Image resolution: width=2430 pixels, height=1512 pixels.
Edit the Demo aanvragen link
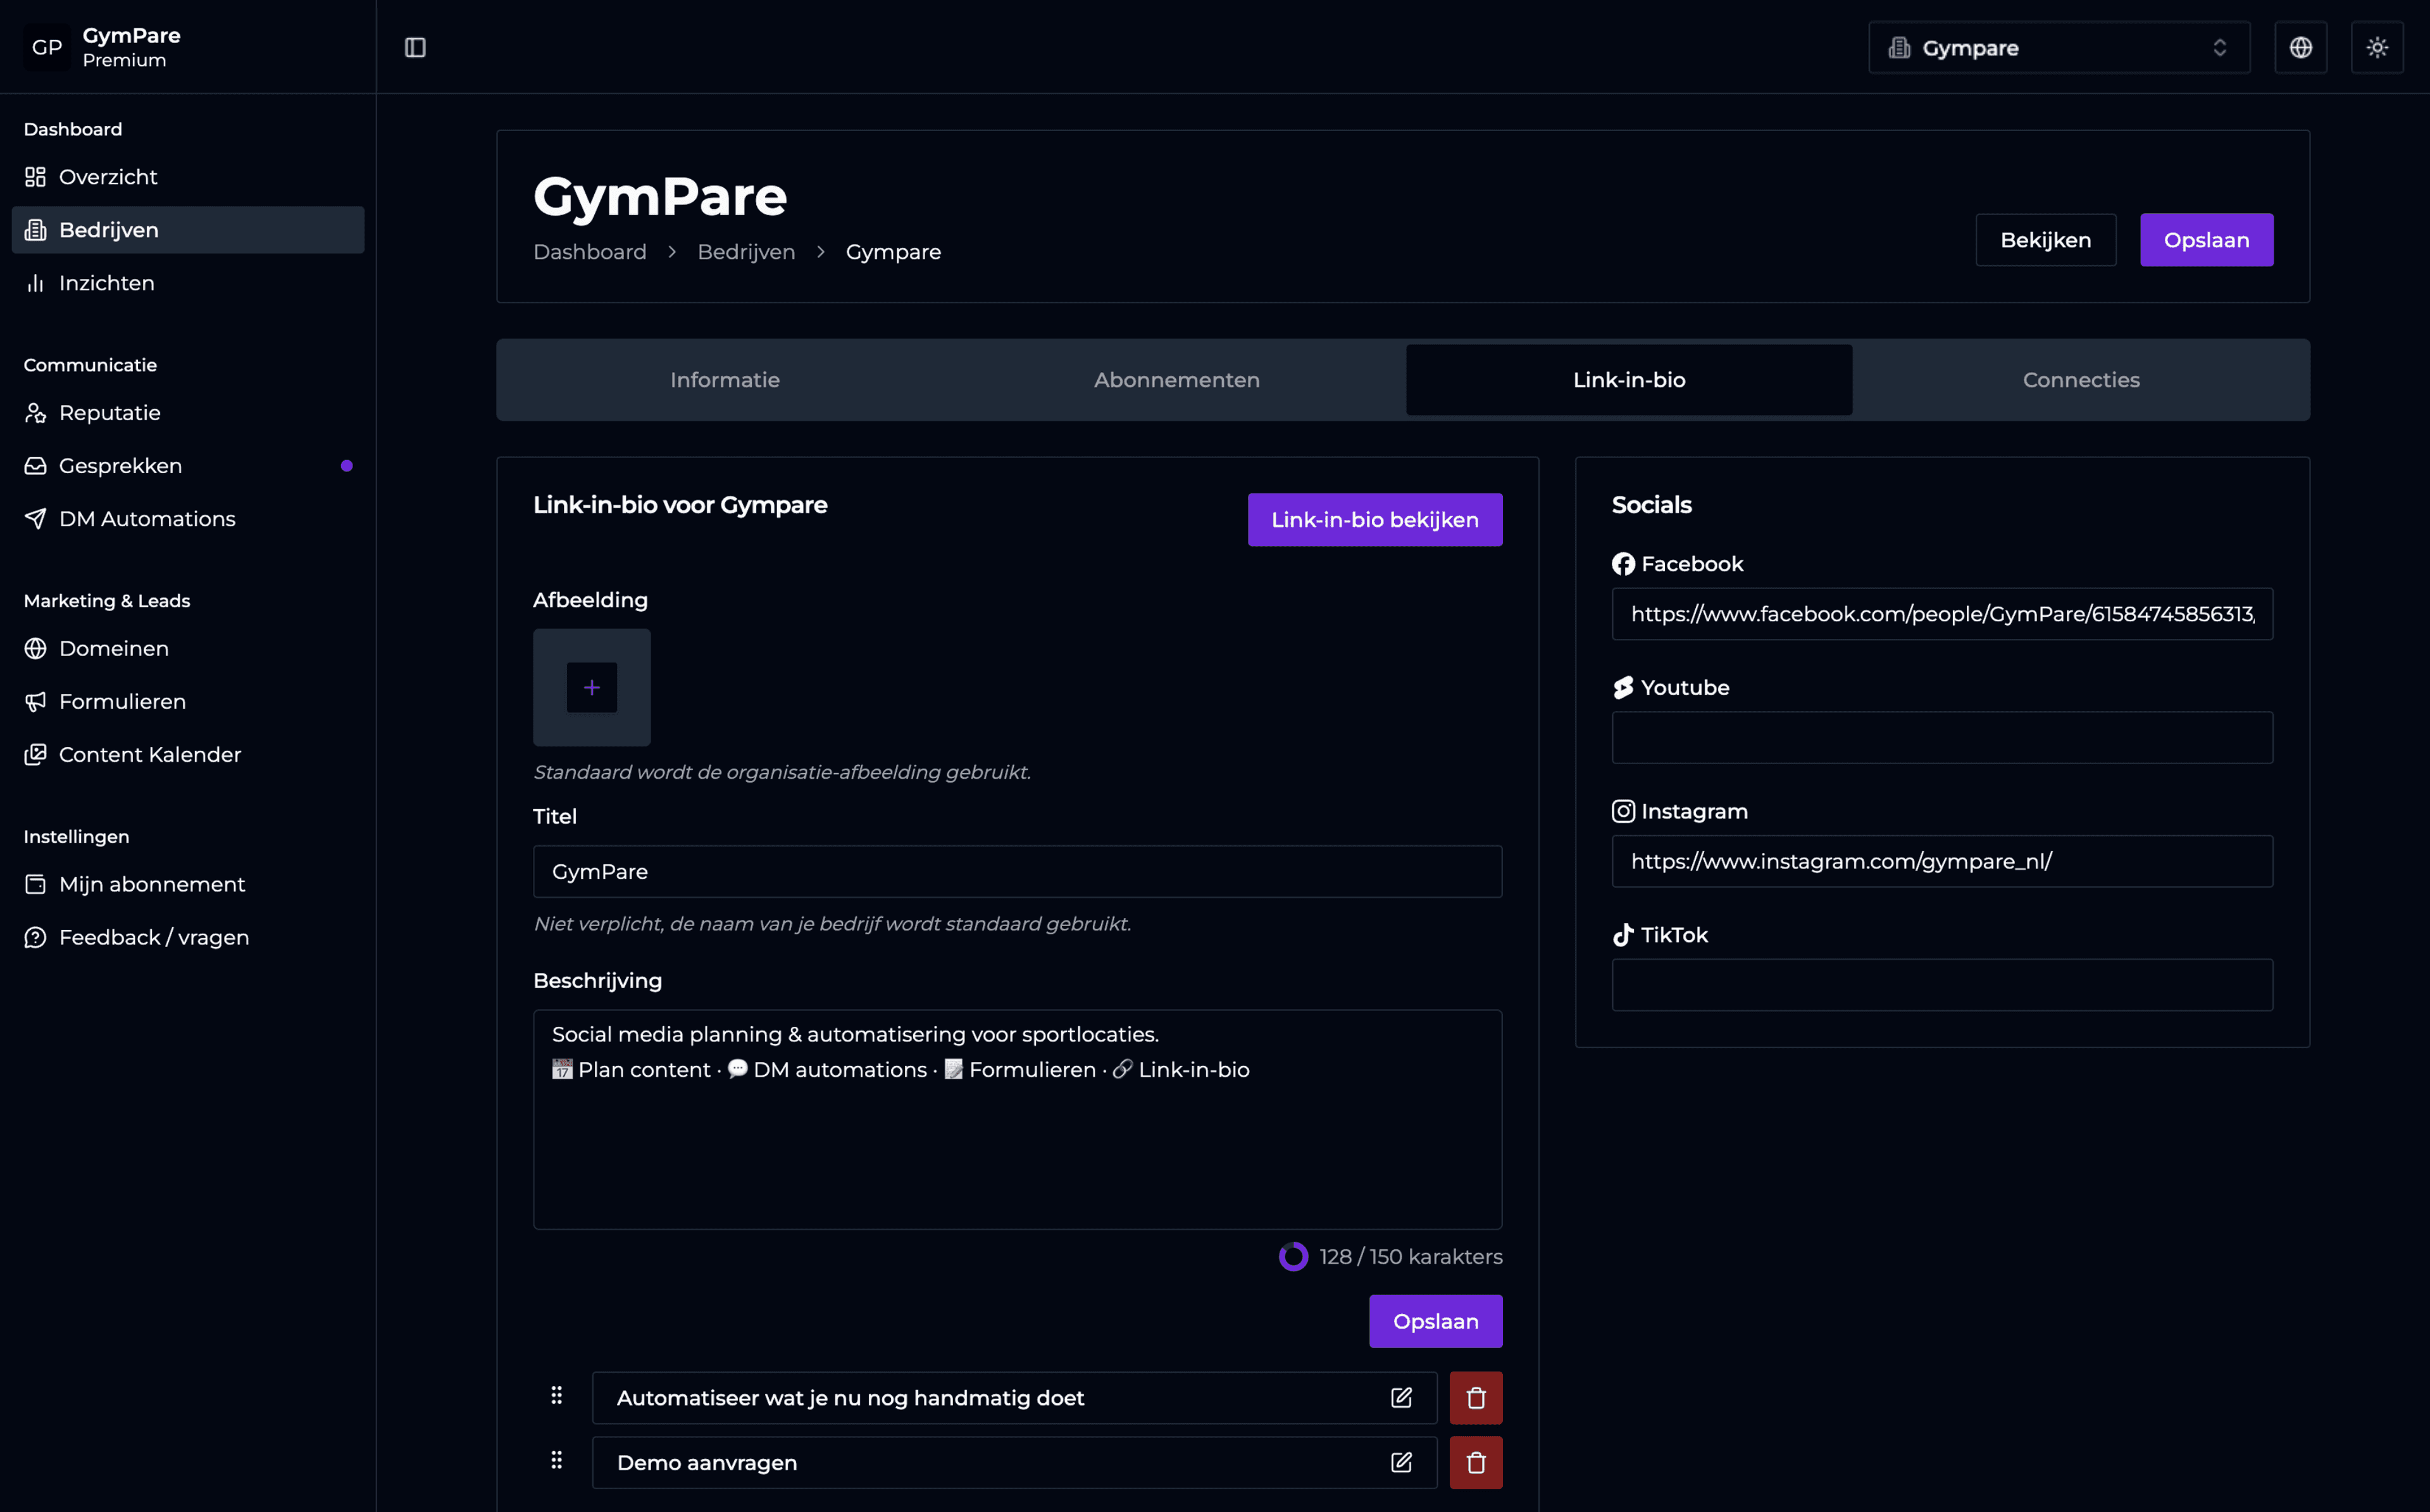pos(1401,1463)
